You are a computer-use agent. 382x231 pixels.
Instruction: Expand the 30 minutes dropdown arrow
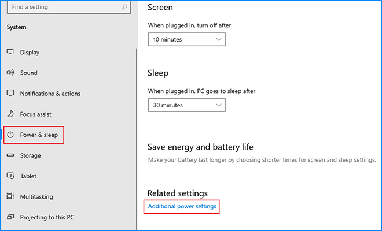218,105
